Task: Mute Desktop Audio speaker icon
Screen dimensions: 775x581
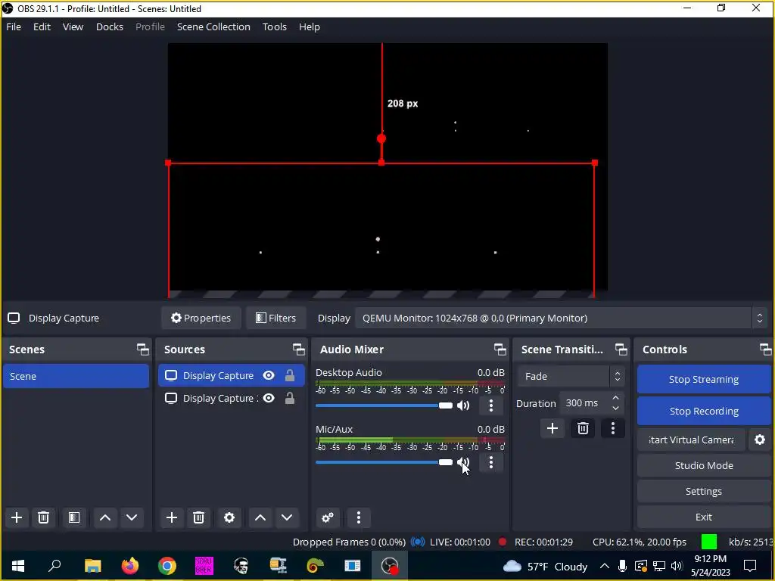Action: (x=463, y=405)
